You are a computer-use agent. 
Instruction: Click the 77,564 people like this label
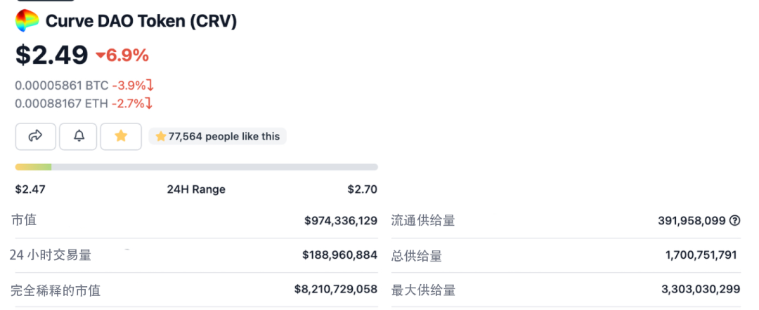(x=223, y=137)
